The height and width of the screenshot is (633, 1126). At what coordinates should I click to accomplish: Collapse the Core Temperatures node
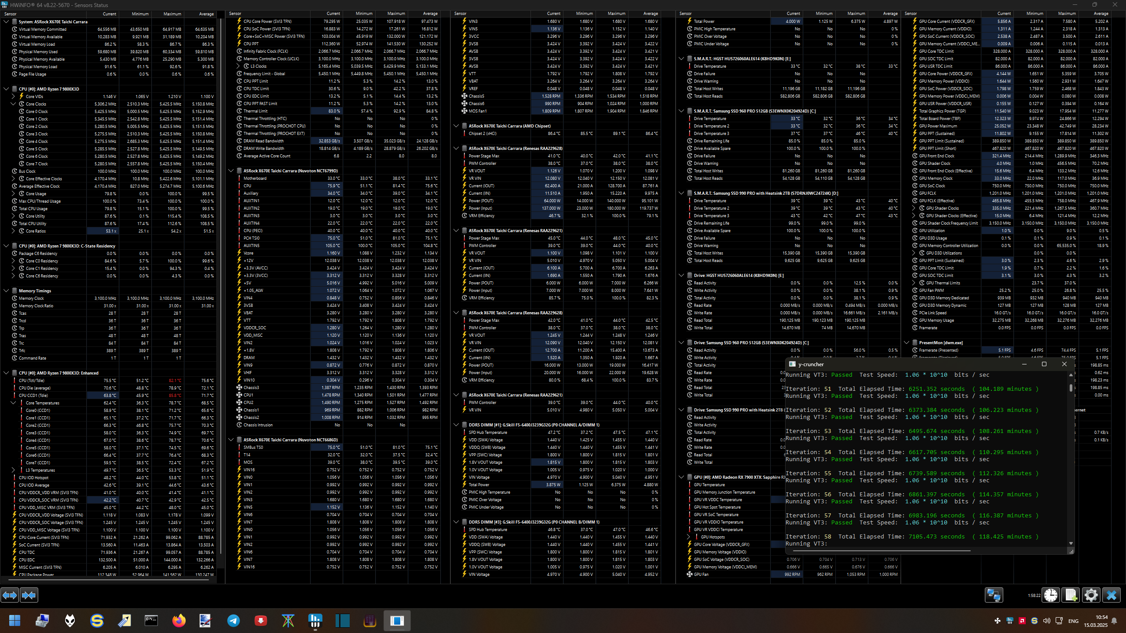pos(13,403)
